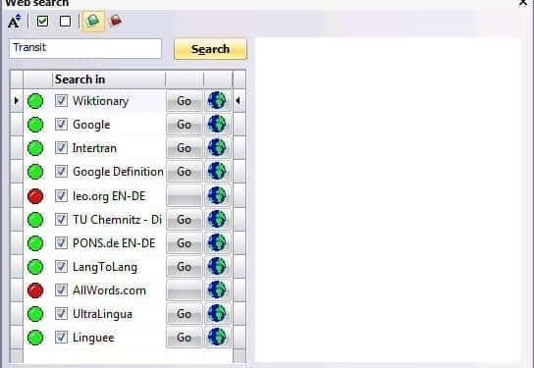Click green status dot for PONS.de EN-DE
The width and height of the screenshot is (534, 368).
(35, 243)
